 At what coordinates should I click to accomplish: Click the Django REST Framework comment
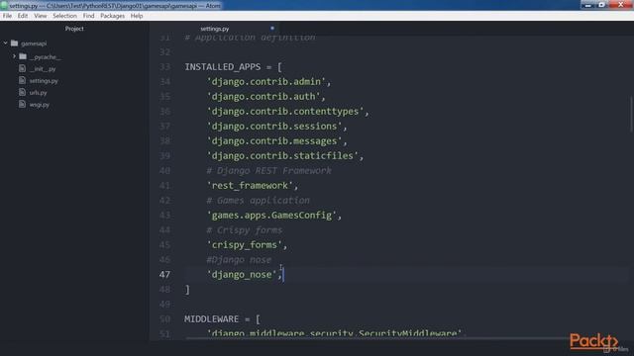click(x=268, y=171)
